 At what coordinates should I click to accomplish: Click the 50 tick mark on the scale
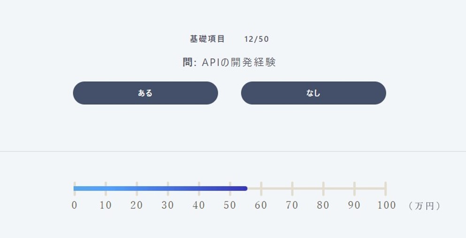tap(230, 189)
